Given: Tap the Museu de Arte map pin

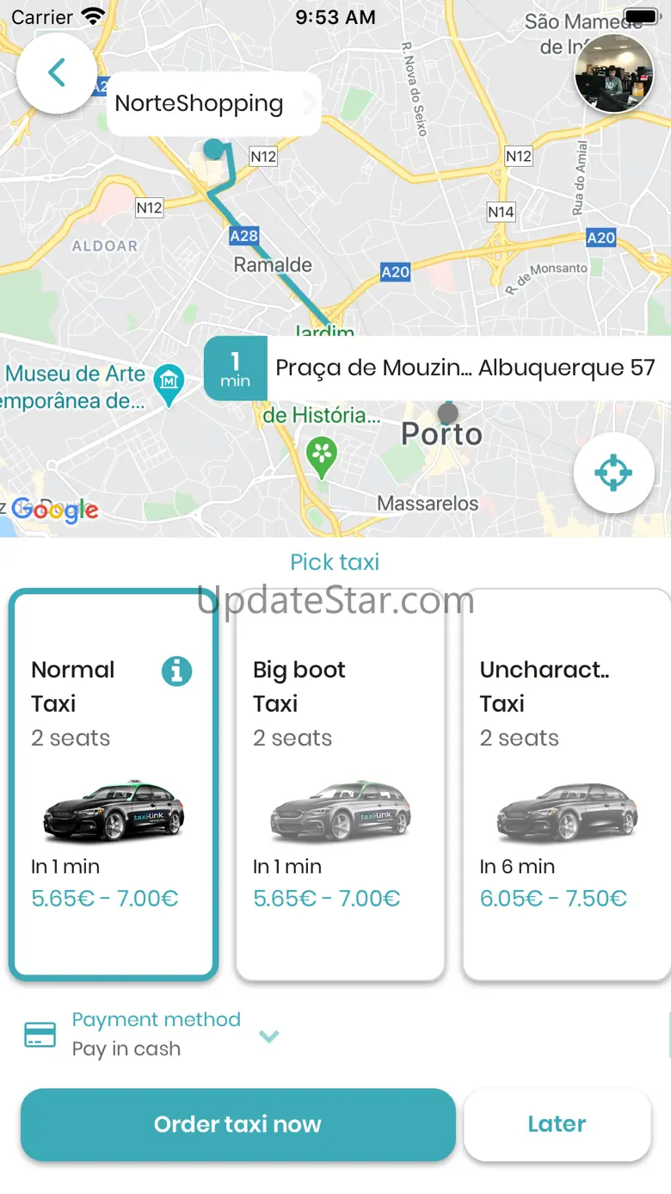Looking at the screenshot, I should (168, 382).
